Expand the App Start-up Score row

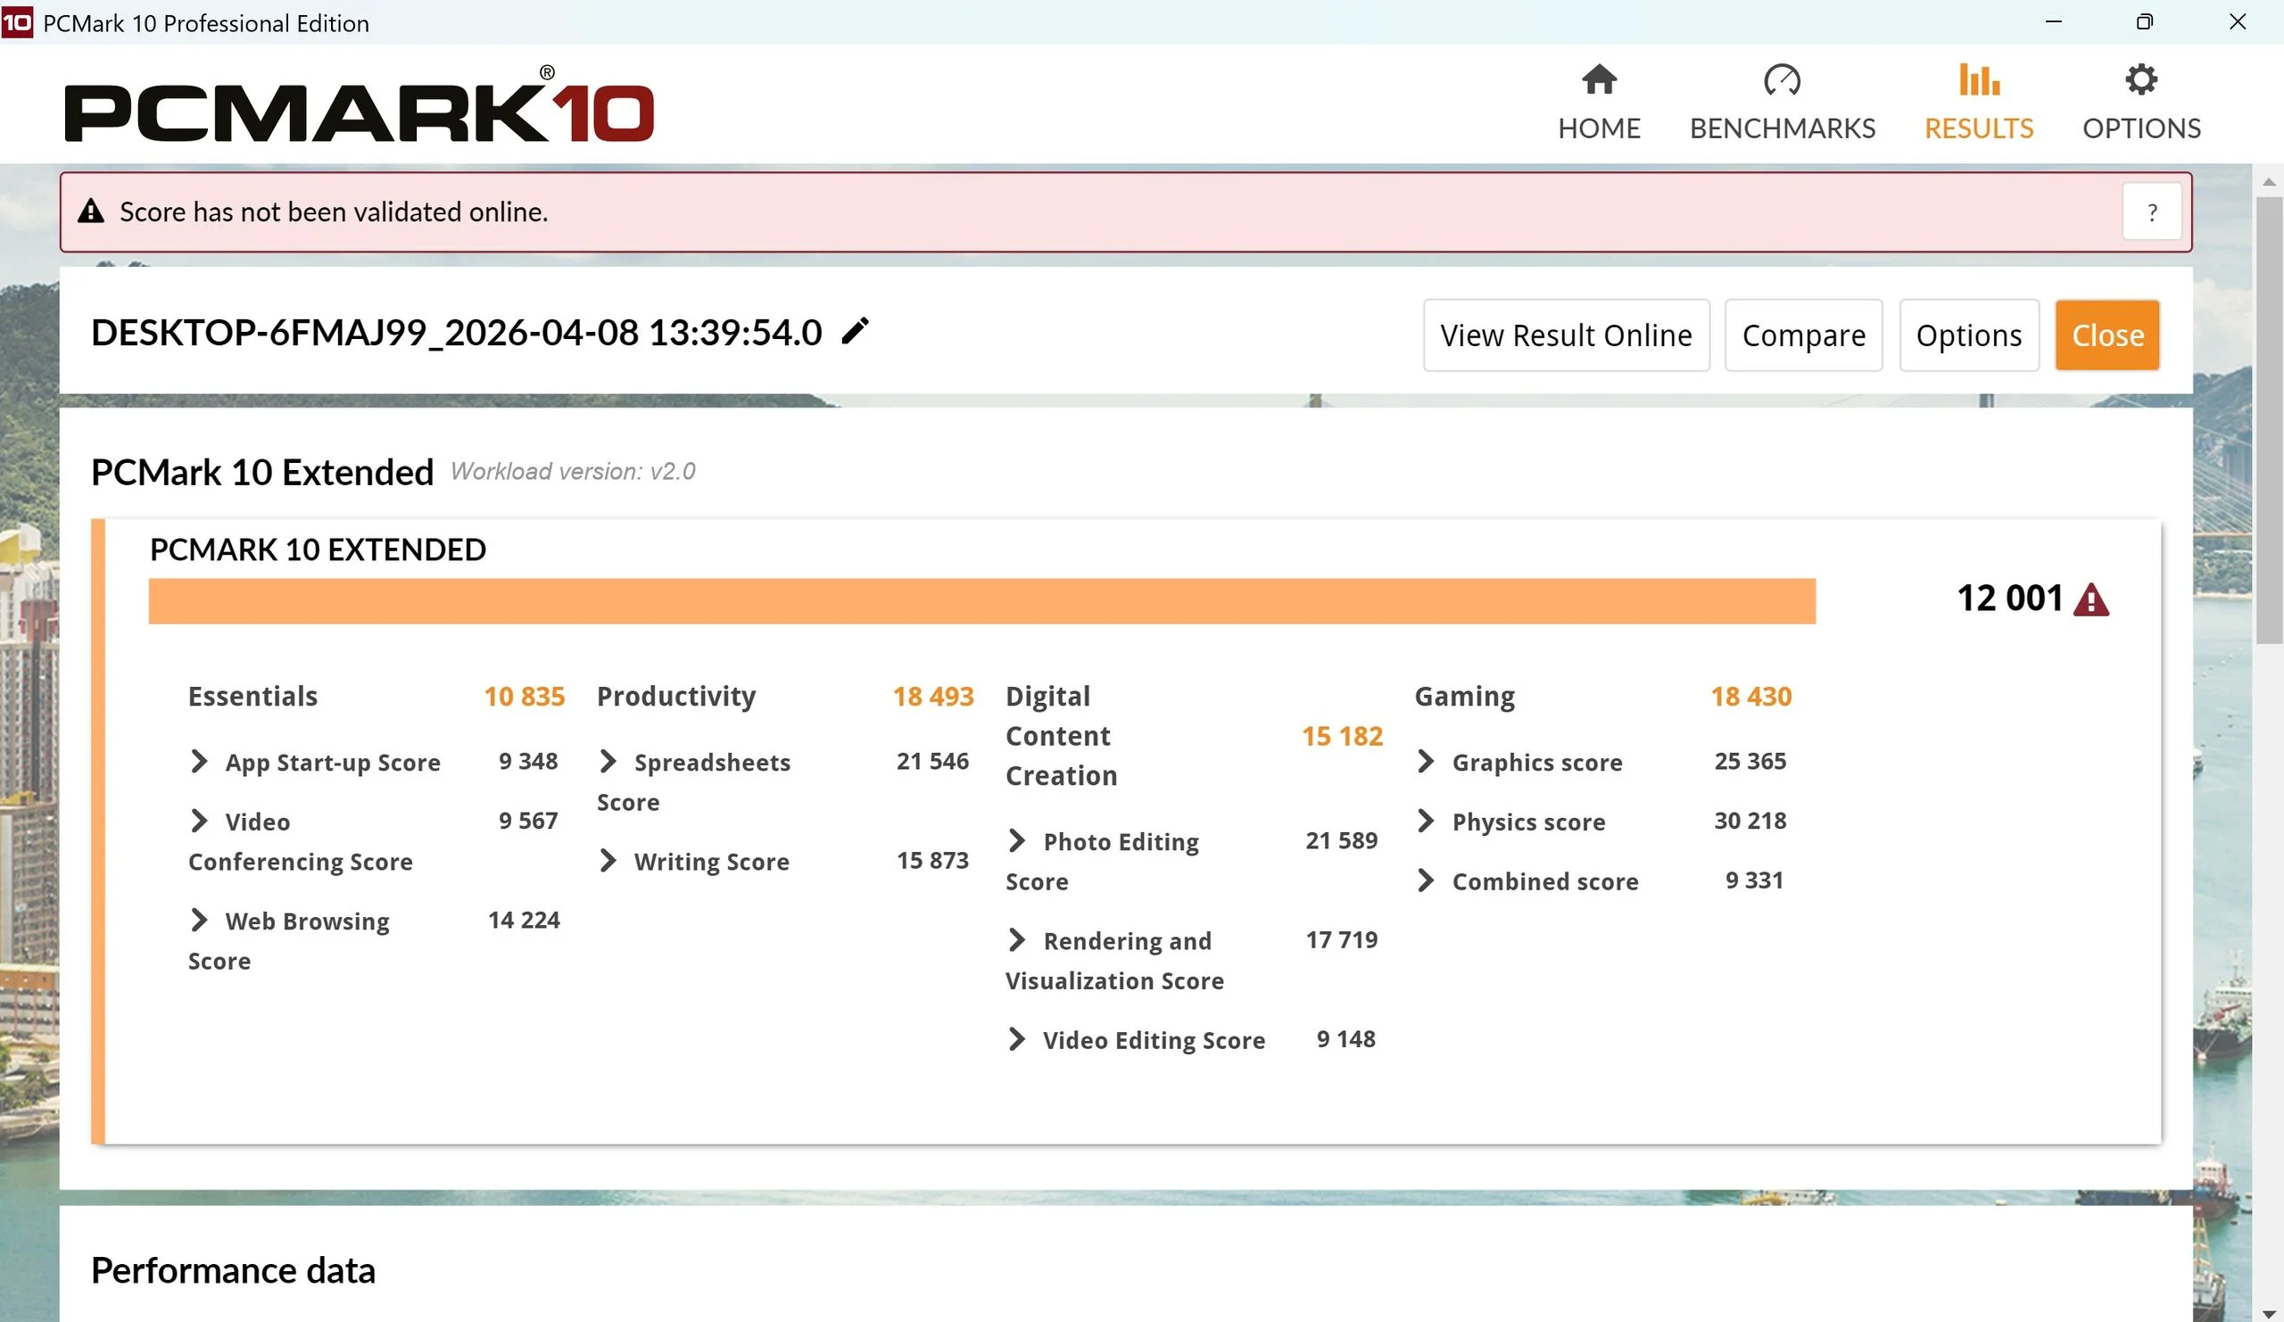[199, 761]
